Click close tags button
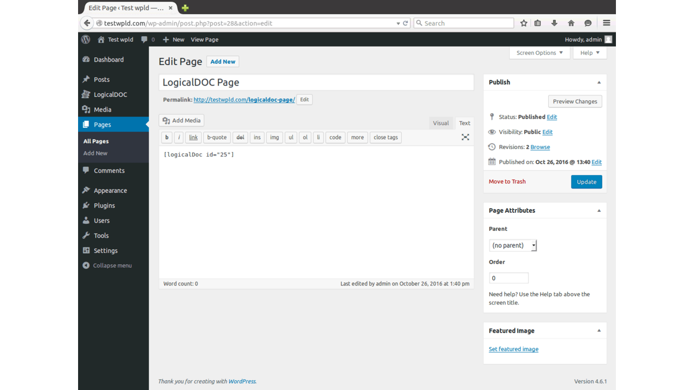This screenshot has height=390, width=694. click(386, 138)
